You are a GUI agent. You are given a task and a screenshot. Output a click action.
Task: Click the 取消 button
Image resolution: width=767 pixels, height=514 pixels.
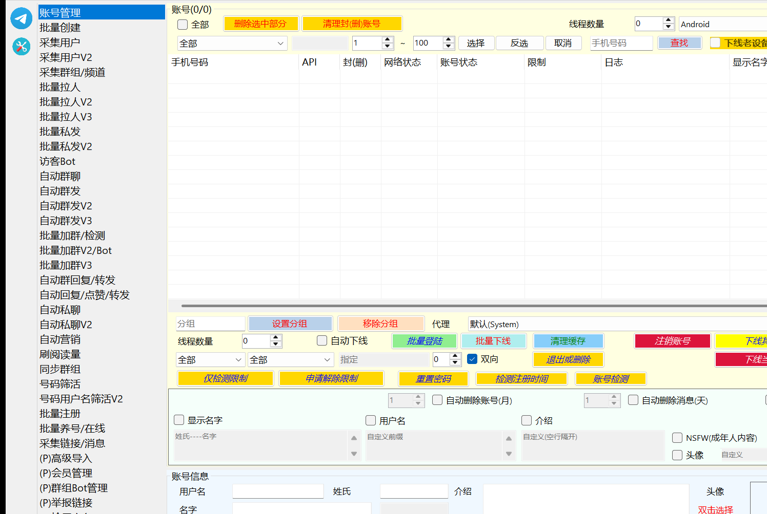tap(563, 43)
